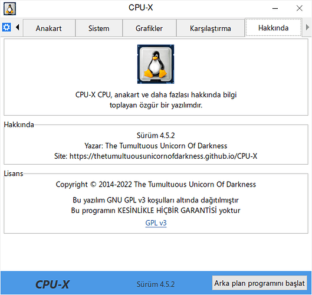Screen dimensions: 312x295
Task: Click the Copyright 2014-2022 line
Action: click(156, 184)
